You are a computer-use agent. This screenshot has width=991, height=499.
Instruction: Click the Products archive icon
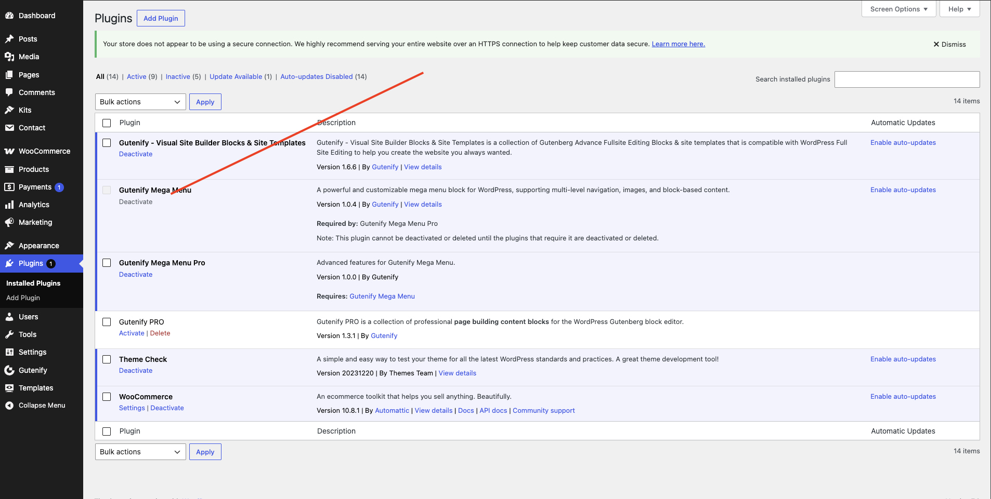(x=9, y=169)
